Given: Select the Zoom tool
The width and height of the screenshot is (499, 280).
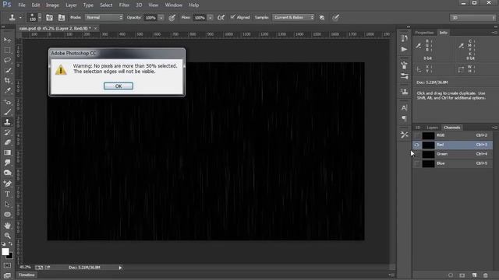Looking at the screenshot, I should 7,235.
